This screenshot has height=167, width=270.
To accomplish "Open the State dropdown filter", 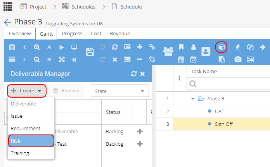I will pos(119,91).
